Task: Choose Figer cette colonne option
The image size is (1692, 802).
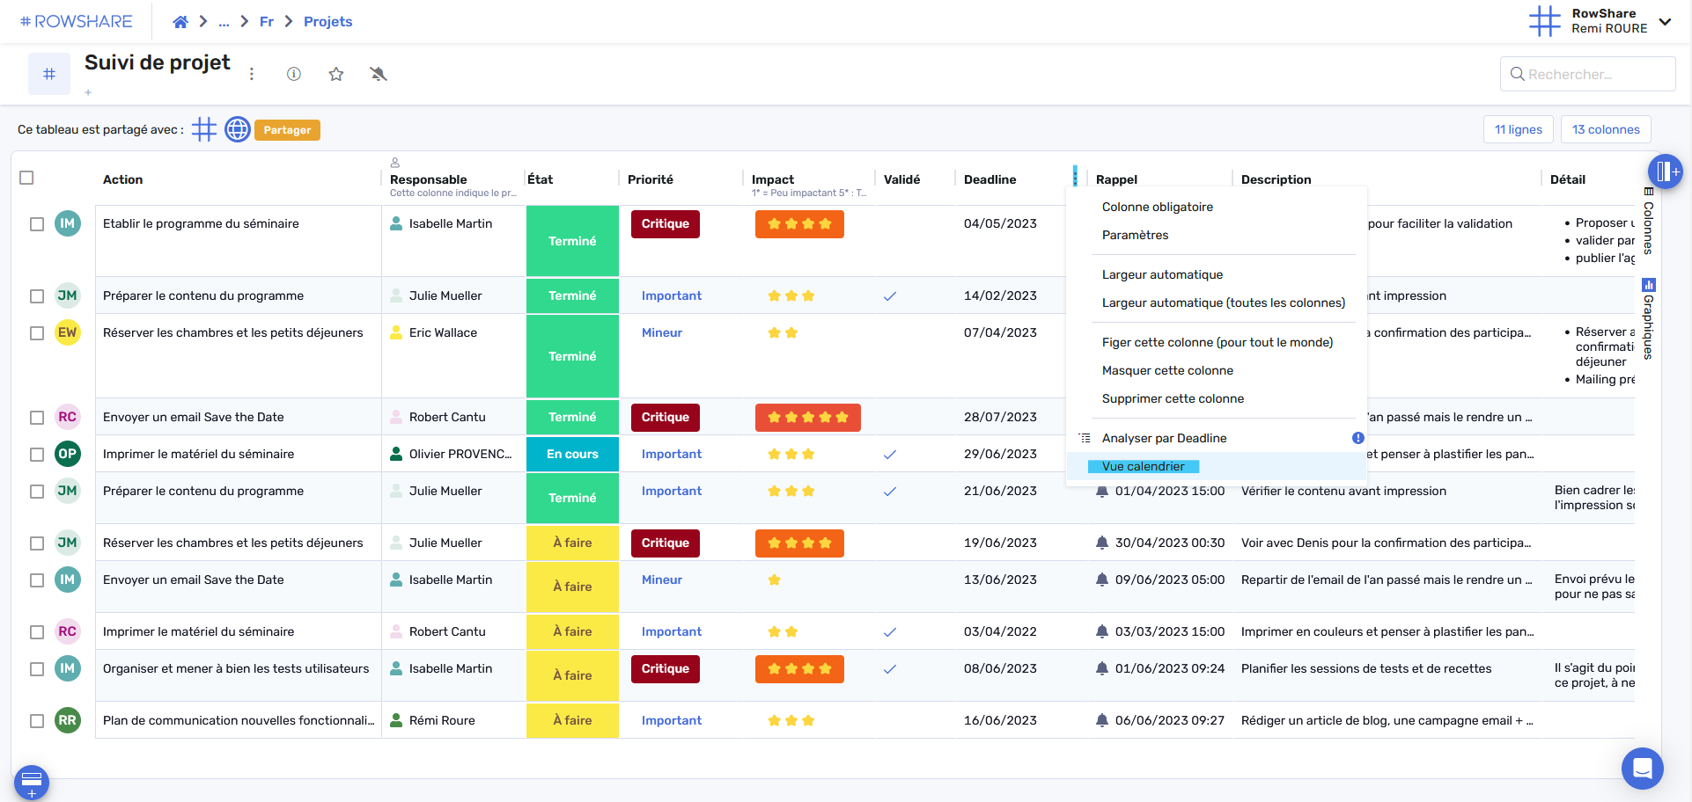Action: tap(1216, 342)
